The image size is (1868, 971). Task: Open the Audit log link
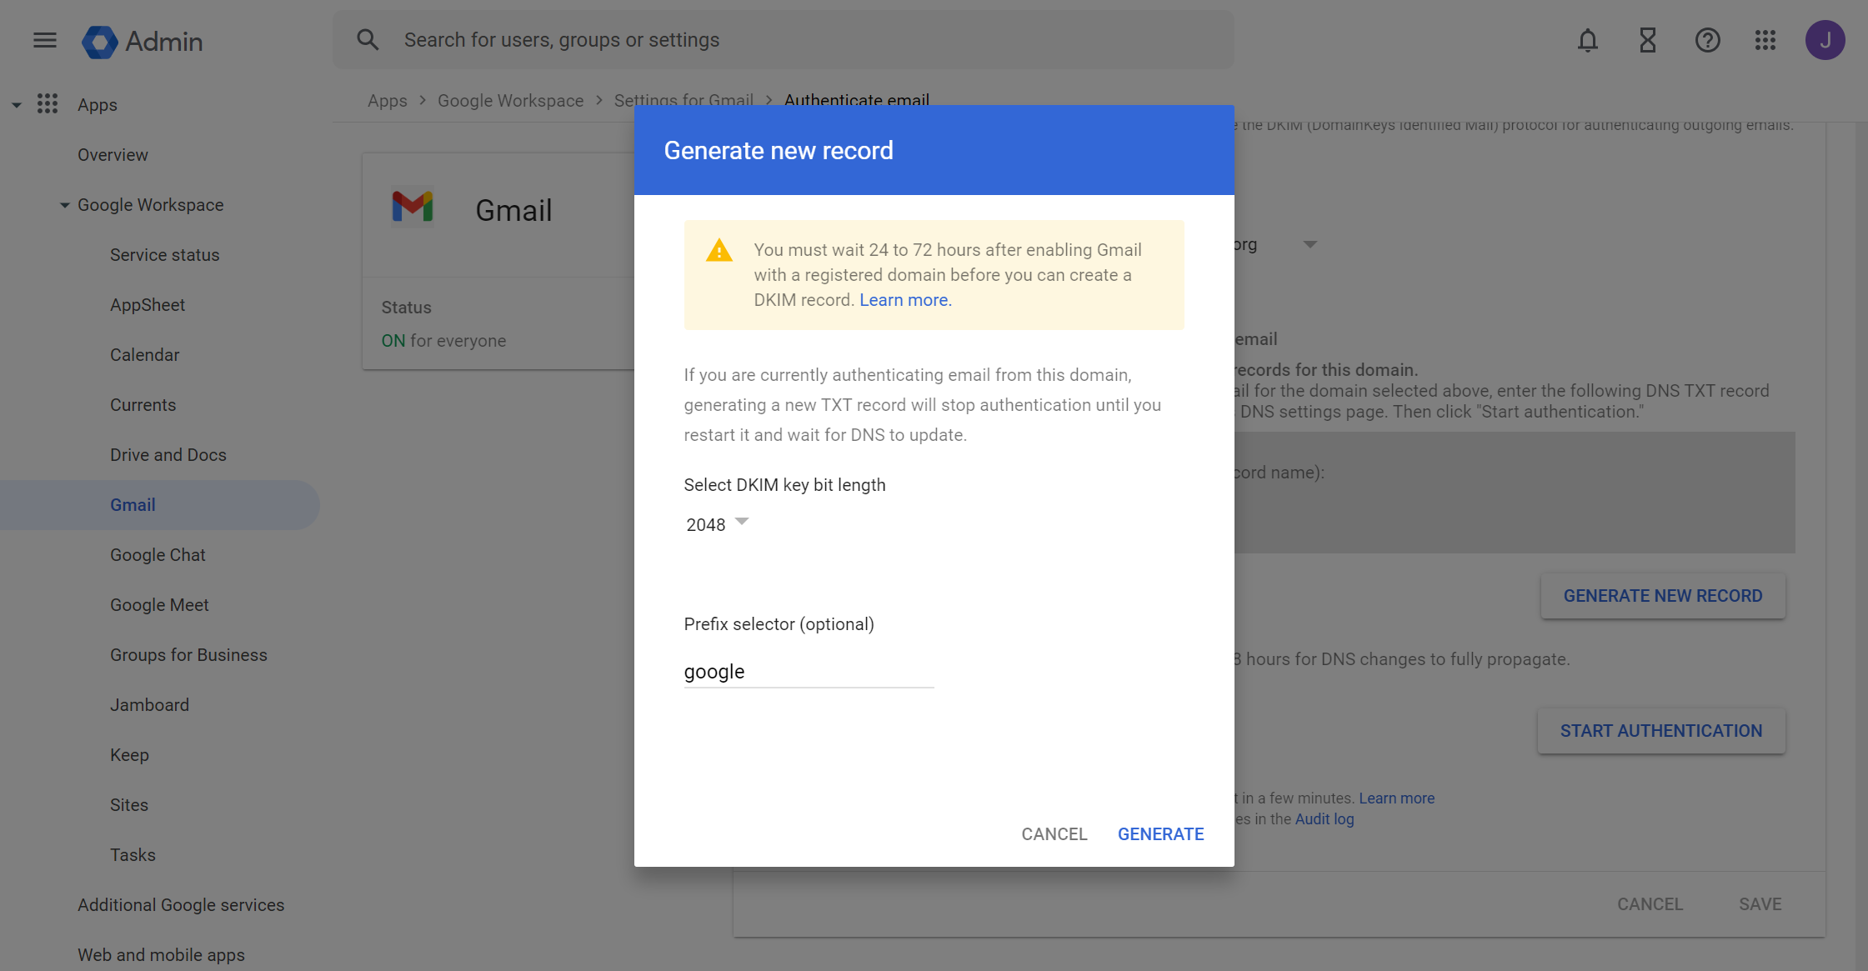[1325, 819]
